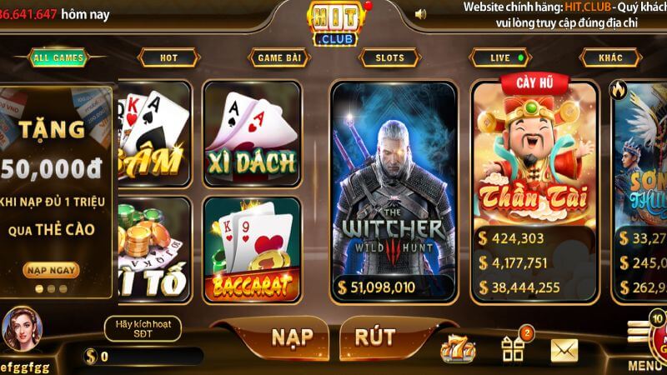Image resolution: width=667 pixels, height=375 pixels.
Task: Click Hãy kích hoạt SĐT button
Action: [x=143, y=328]
